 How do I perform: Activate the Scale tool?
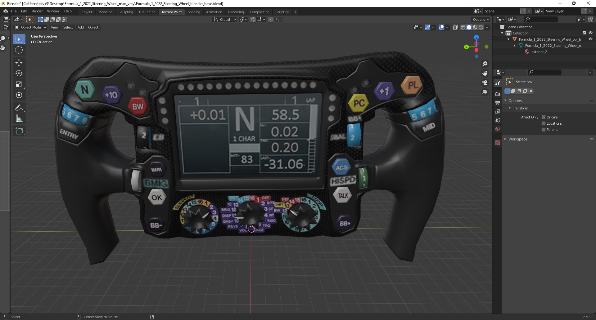point(19,84)
